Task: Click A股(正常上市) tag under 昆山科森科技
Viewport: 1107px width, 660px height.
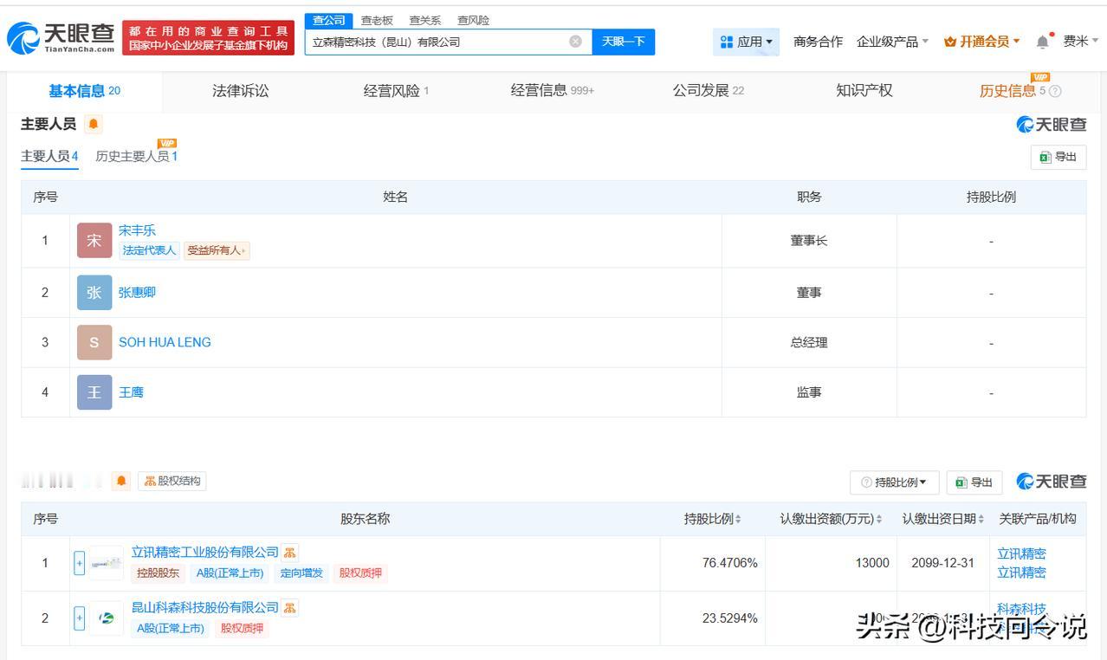Action: coord(171,628)
